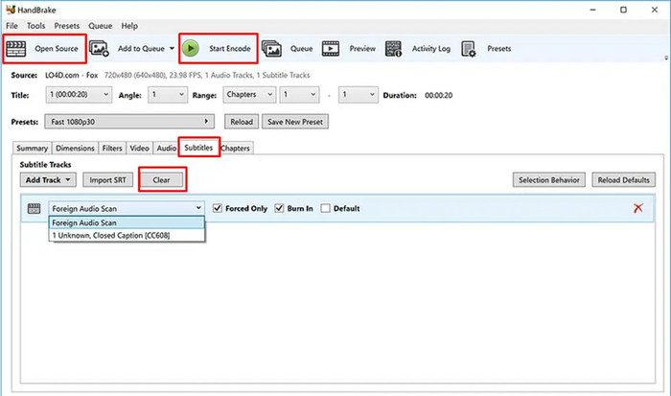The image size is (671, 396).
Task: Click the HandBrake app logo icon
Action: 11,10
